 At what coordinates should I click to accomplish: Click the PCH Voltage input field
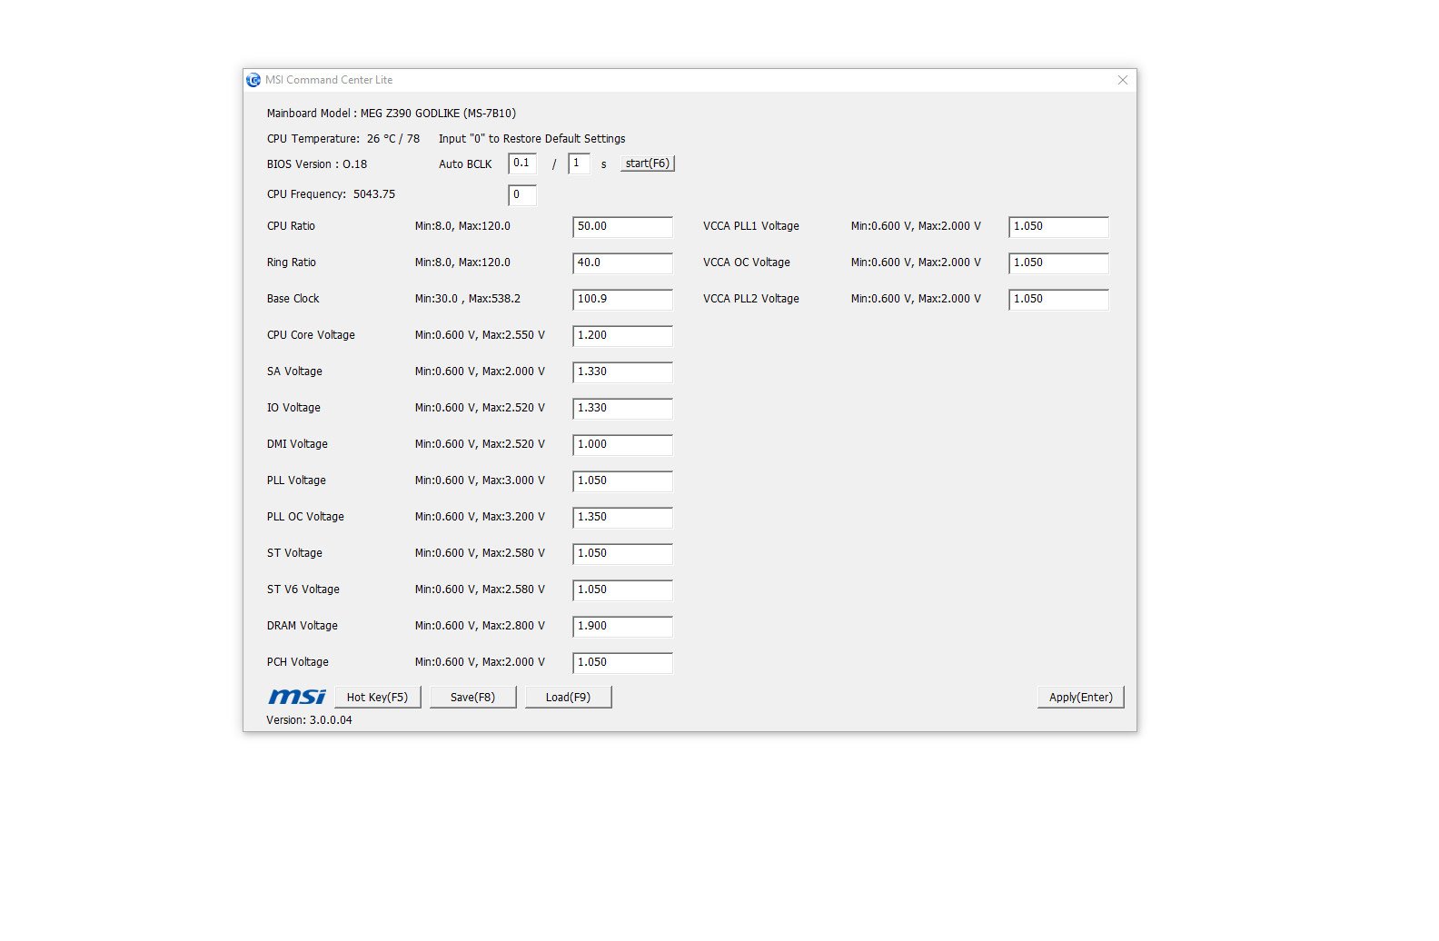point(623,663)
